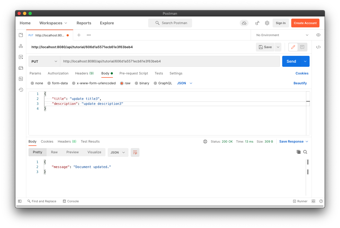Image resolution: width=340 pixels, height=228 pixels.
Task: Switch to the Authorization tab
Action: point(58,73)
